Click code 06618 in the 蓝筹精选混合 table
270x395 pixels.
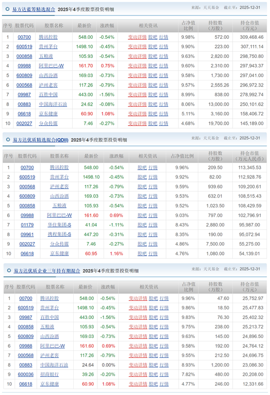click(x=24, y=114)
